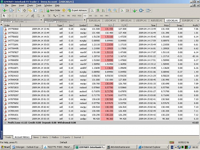Switch to the Journal terminal tab

[77, 137]
